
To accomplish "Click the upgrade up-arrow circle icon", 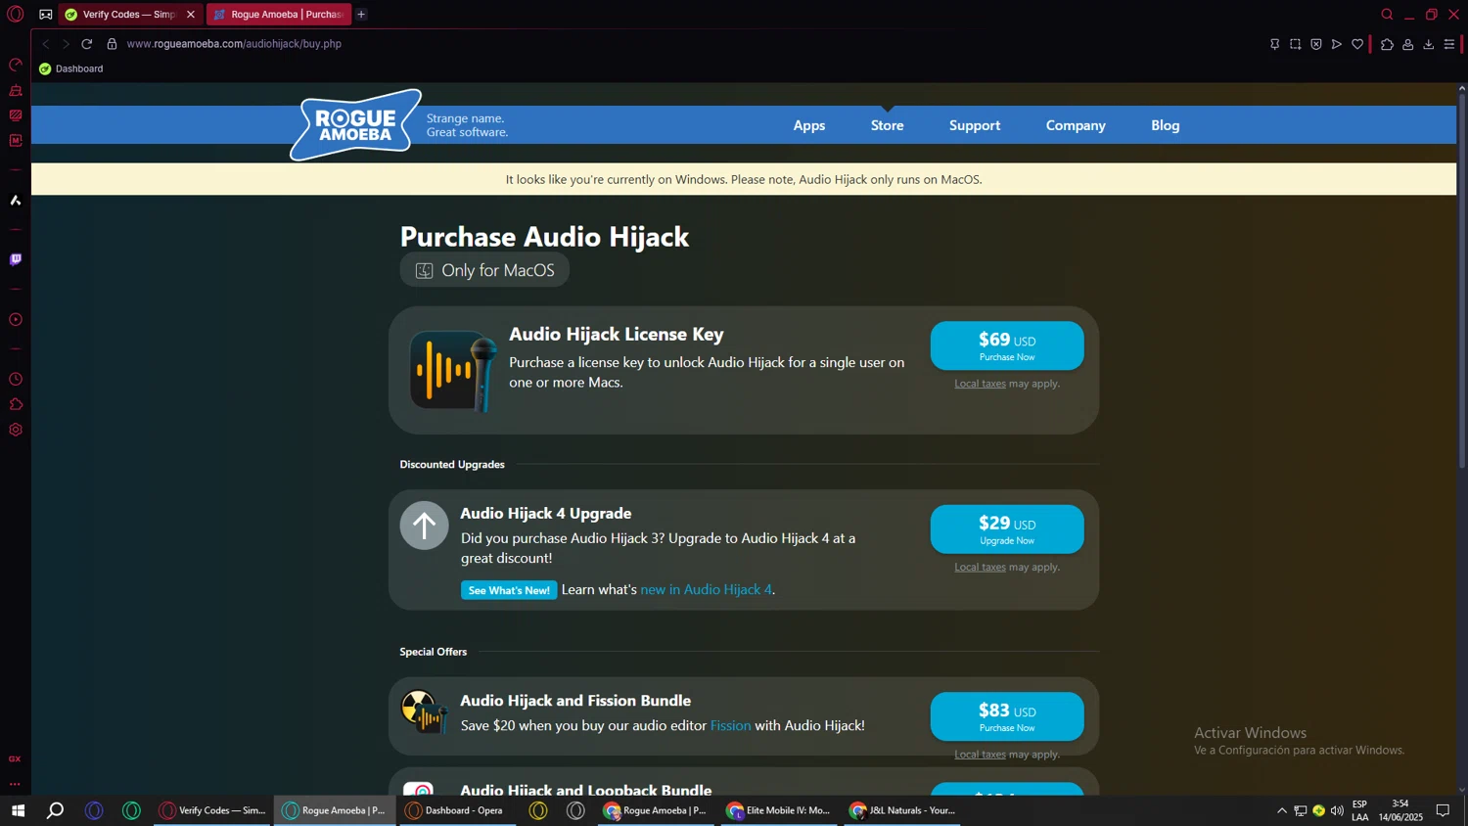I will click(x=424, y=526).
